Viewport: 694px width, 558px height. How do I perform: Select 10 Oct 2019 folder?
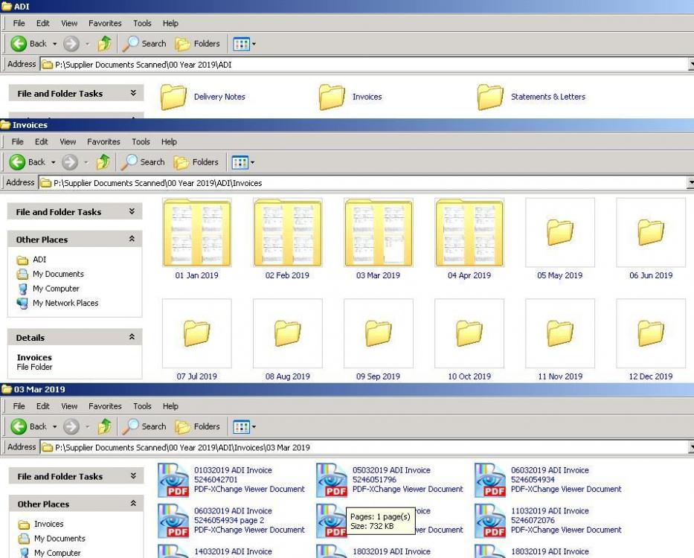[x=469, y=340]
